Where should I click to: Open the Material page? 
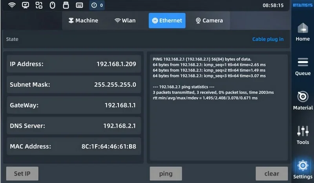(303, 101)
